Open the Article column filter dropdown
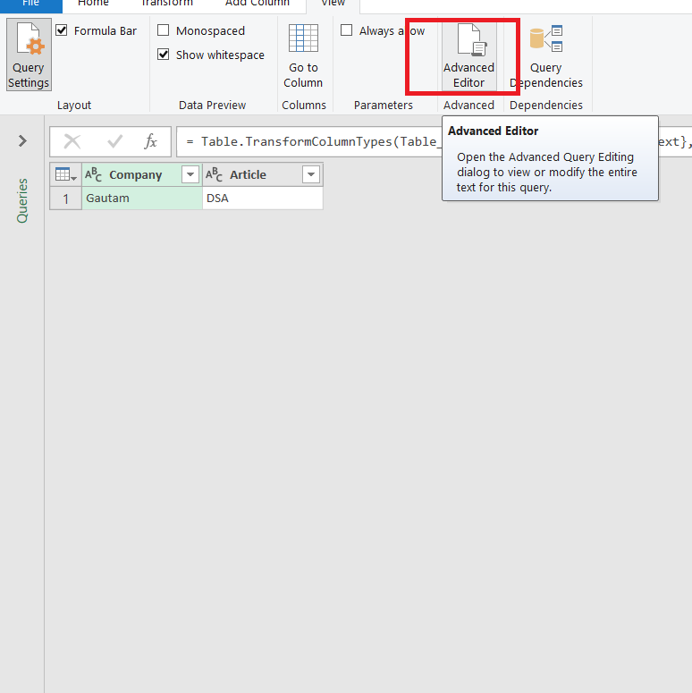Viewport: 692px width, 693px height. (311, 175)
